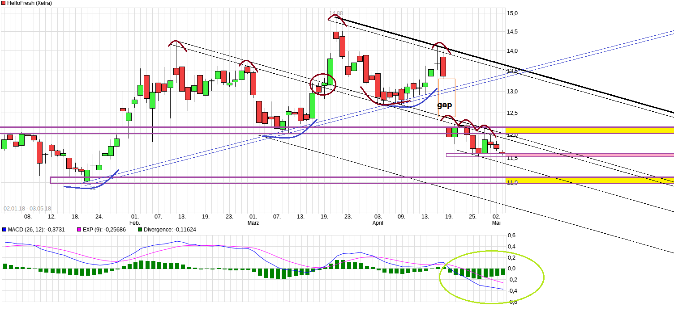Click the blue MACD legend square
The width and height of the screenshot is (674, 311).
(4, 230)
